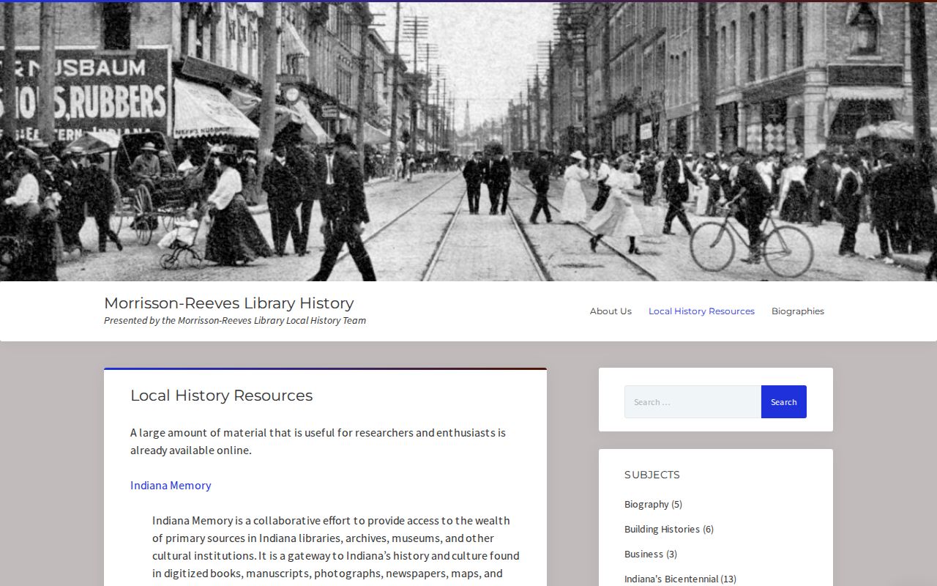The width and height of the screenshot is (937, 586).
Task: Click the SUBJECTS sidebar heading
Action: coord(652,475)
